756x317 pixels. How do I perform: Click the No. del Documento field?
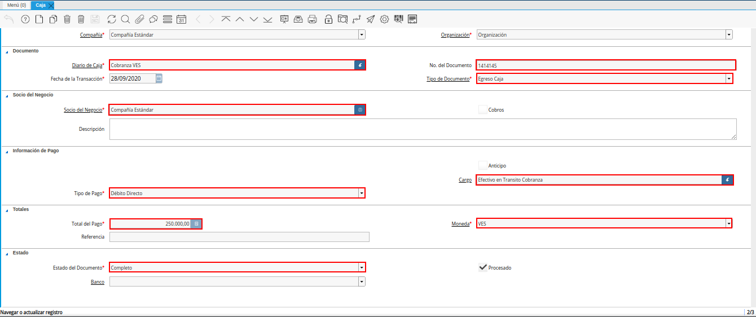(x=606, y=65)
